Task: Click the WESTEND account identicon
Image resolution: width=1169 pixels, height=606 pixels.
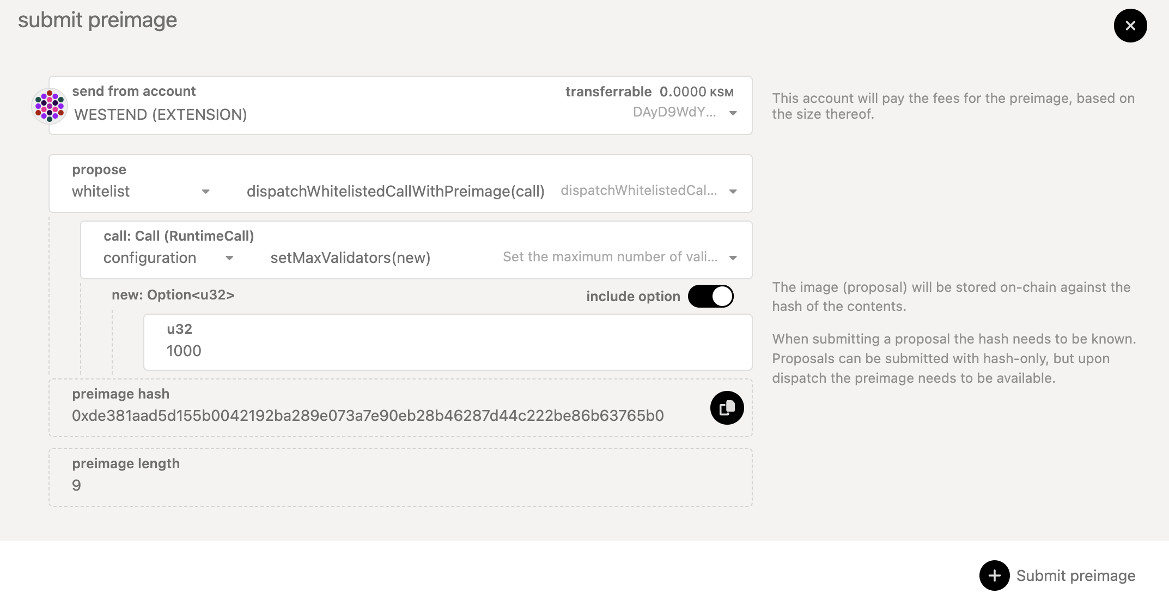Action: 50,105
